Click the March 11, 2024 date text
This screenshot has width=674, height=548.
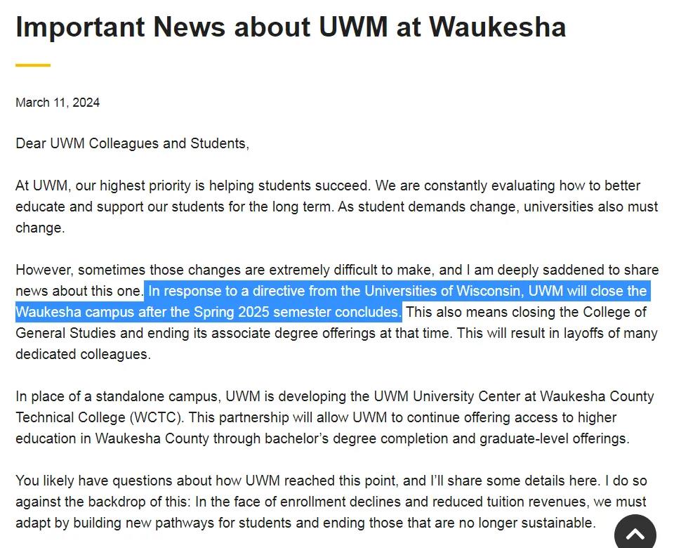point(58,103)
